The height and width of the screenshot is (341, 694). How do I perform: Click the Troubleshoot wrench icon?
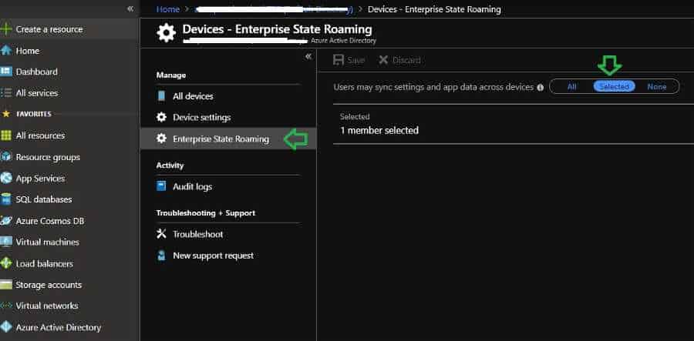[162, 234]
